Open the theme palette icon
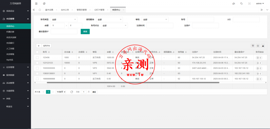The height and width of the screenshot is (129, 270). pos(234,3)
